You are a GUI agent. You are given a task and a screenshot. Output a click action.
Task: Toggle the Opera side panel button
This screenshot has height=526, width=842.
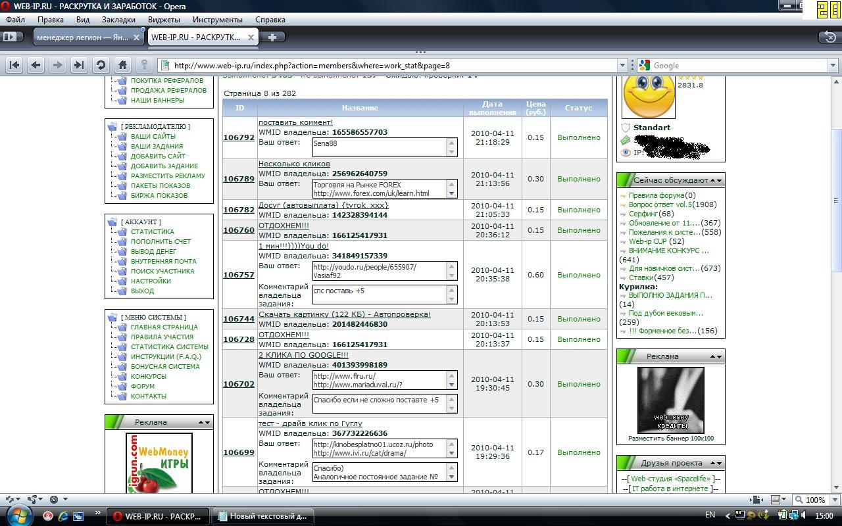tap(12, 37)
